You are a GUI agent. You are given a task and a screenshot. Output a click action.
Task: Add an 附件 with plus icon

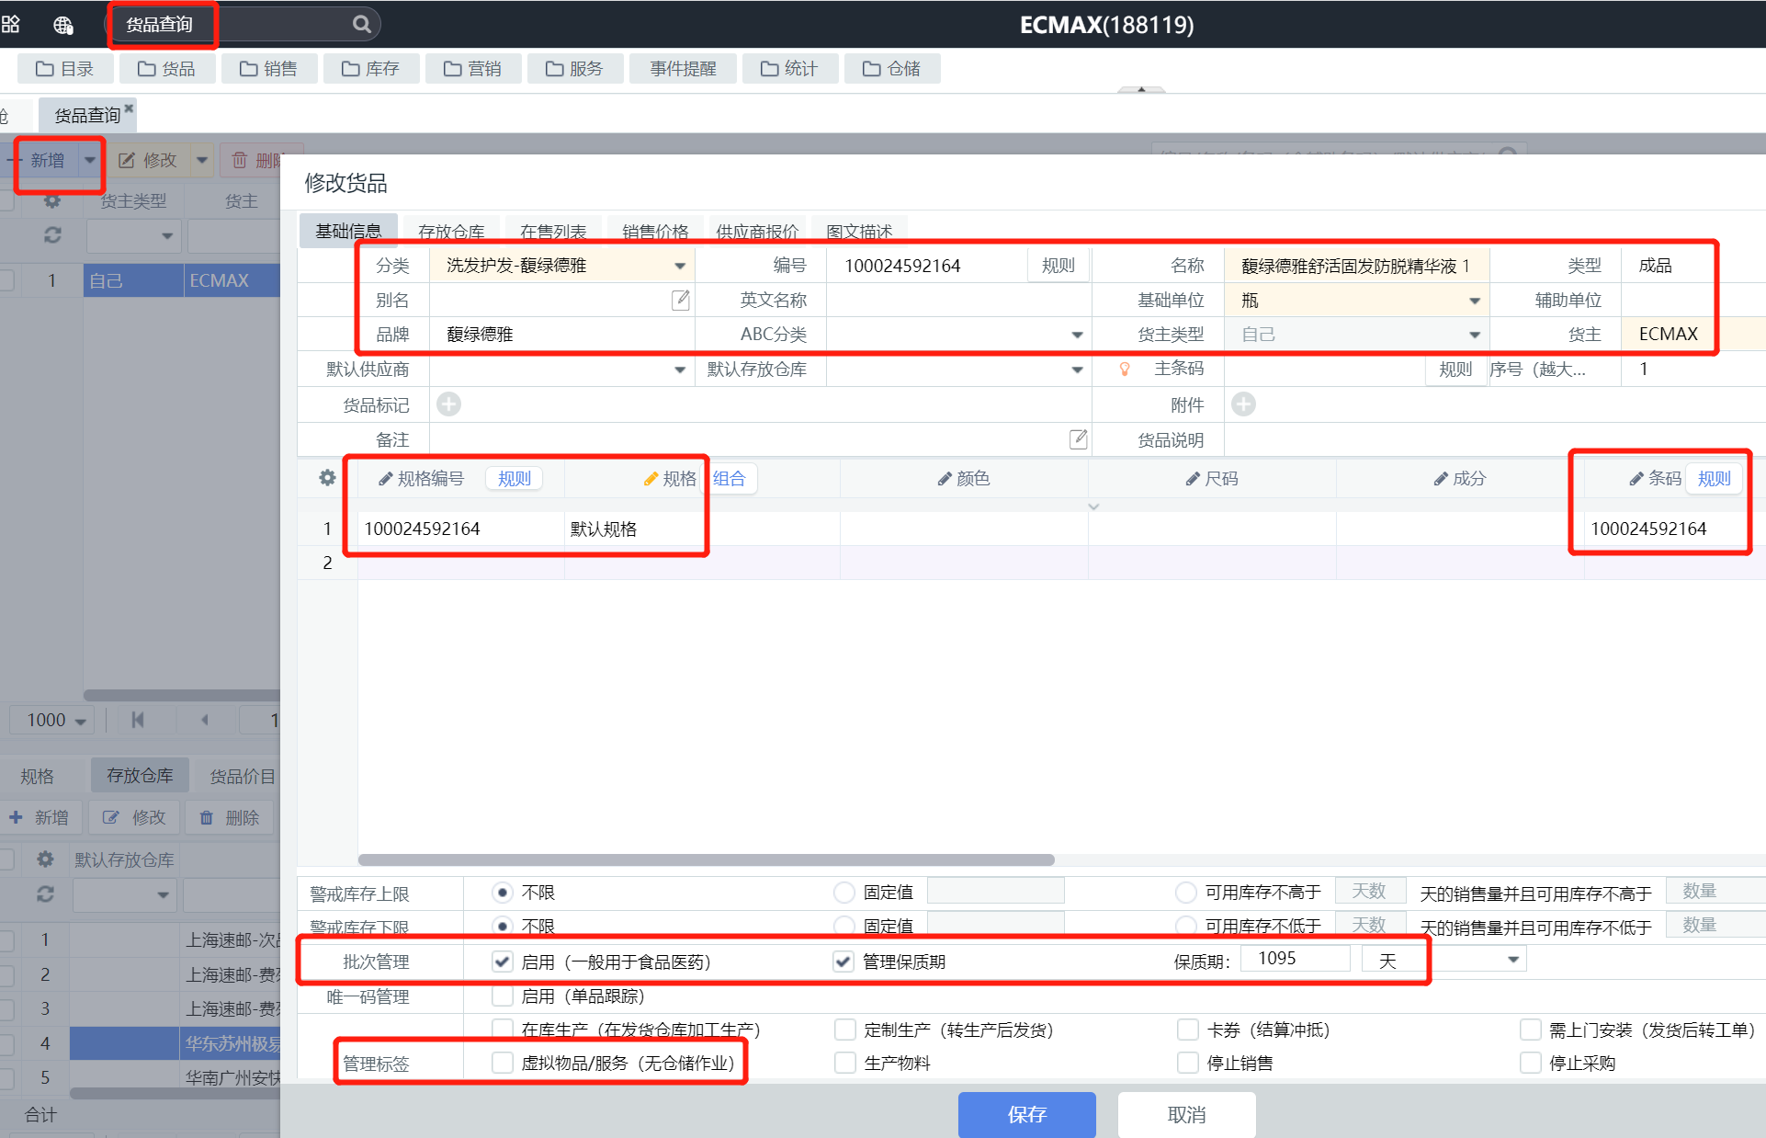[1243, 404]
